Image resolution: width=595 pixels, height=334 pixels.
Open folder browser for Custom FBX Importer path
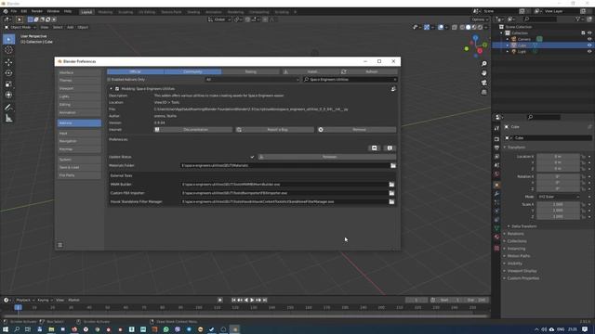click(391, 193)
